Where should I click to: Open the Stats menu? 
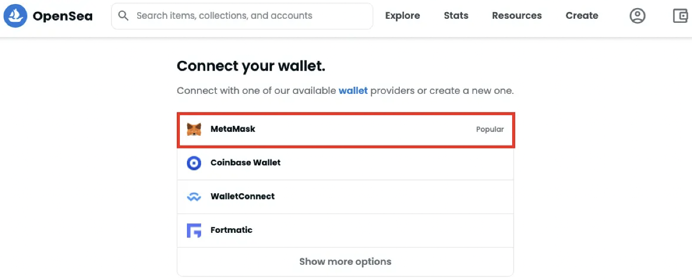(456, 16)
